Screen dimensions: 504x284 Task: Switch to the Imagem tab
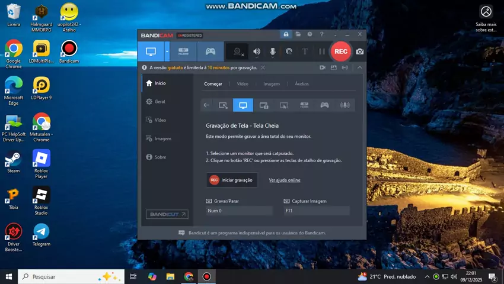point(272,84)
